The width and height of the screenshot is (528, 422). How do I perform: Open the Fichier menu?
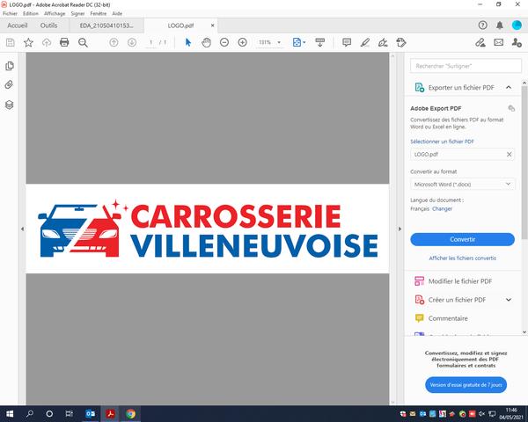(10, 13)
